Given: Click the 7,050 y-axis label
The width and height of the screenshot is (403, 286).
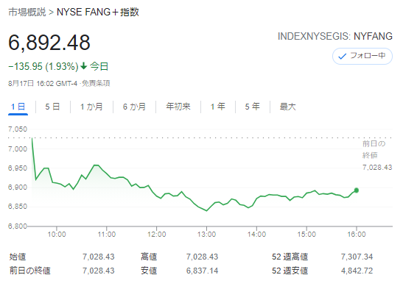Looking at the screenshot, I should click(x=18, y=129).
